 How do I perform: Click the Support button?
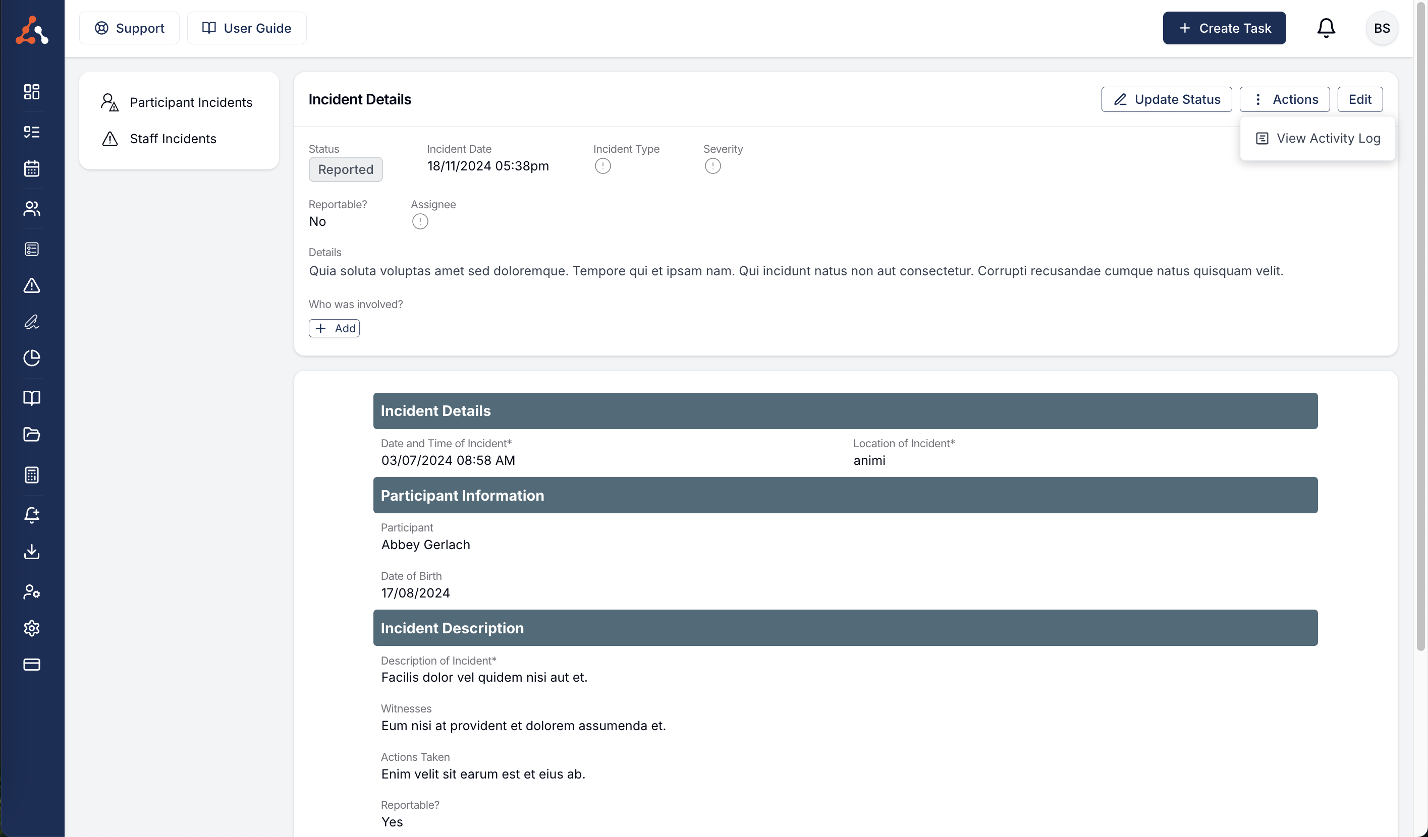[x=129, y=28]
